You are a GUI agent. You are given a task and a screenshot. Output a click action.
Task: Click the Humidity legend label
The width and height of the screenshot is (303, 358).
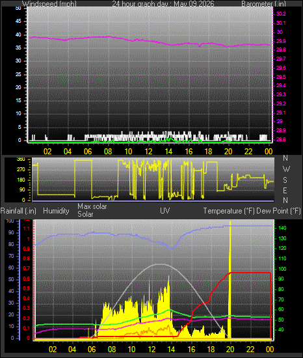point(56,211)
